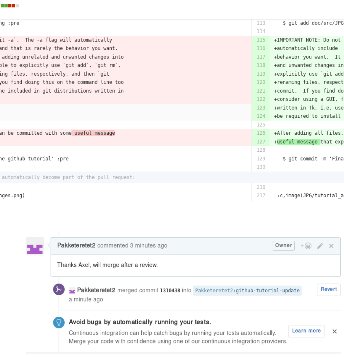Select diff line number 115

[261, 40]
